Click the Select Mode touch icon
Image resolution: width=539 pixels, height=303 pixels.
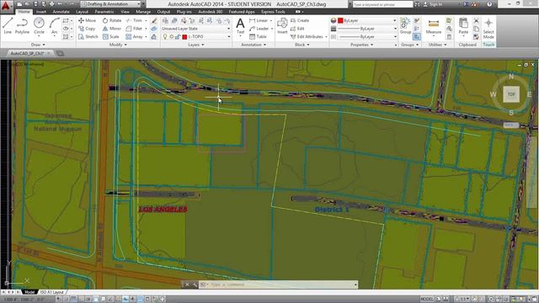coord(488,28)
